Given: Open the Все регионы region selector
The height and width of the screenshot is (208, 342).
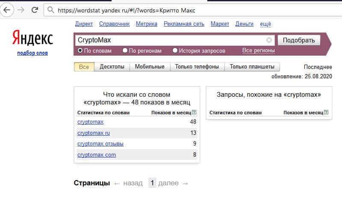Looking at the screenshot, I should pos(258,51).
